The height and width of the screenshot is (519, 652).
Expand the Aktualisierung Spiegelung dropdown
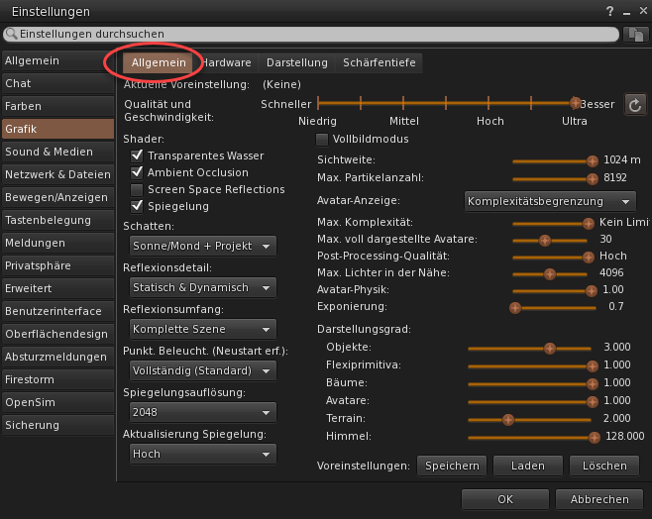[201, 454]
